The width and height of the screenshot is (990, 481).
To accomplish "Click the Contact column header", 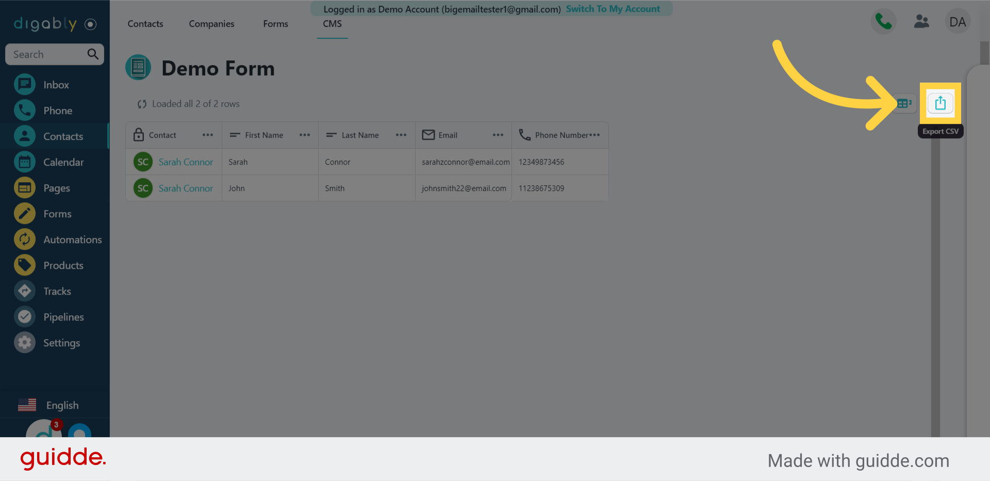I will point(174,135).
